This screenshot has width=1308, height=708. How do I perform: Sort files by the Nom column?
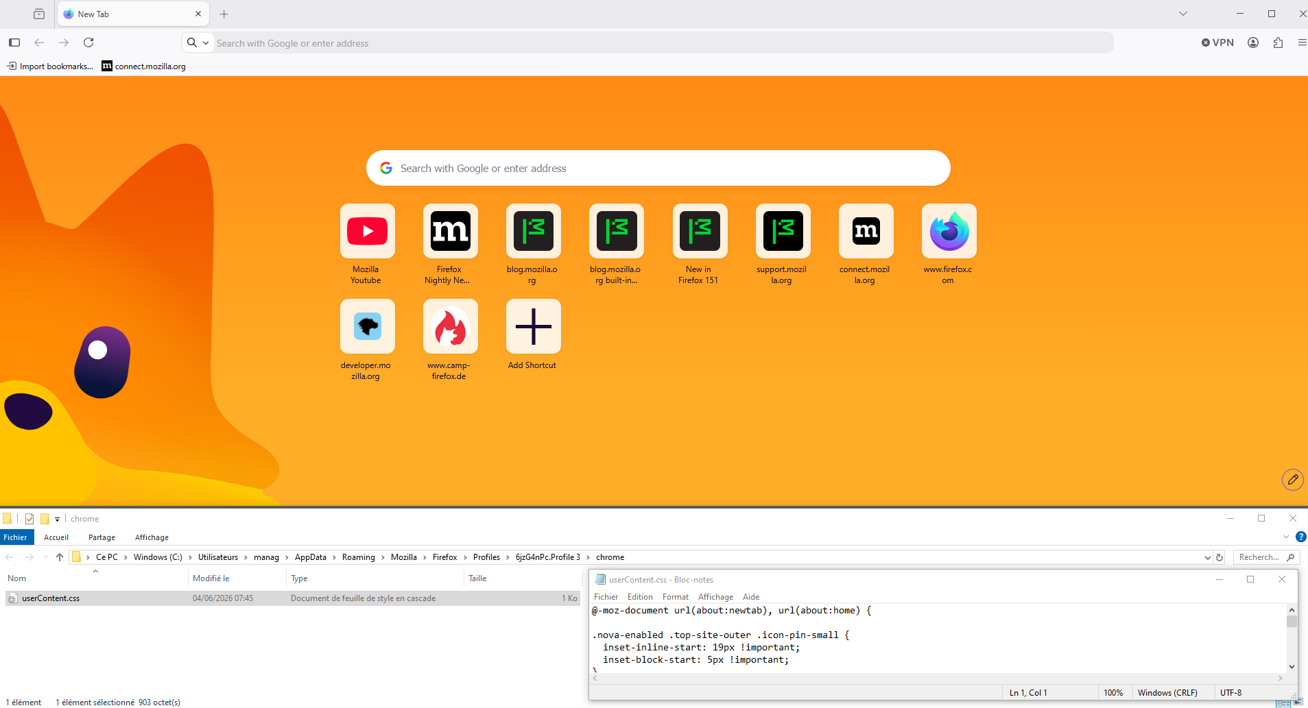click(95, 578)
